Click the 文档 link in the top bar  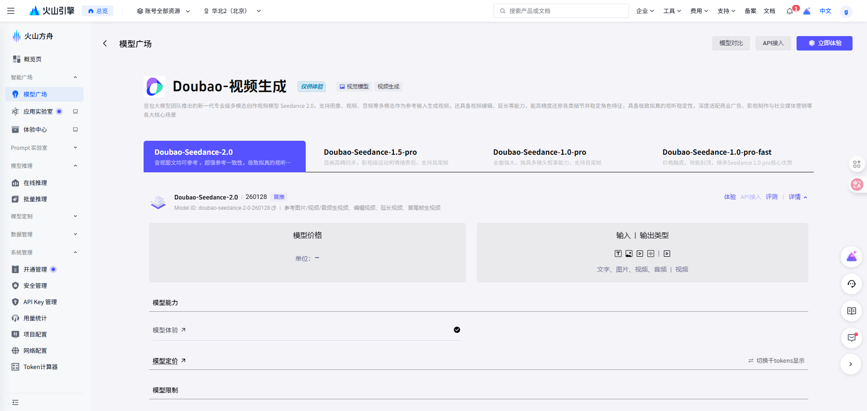tap(769, 11)
